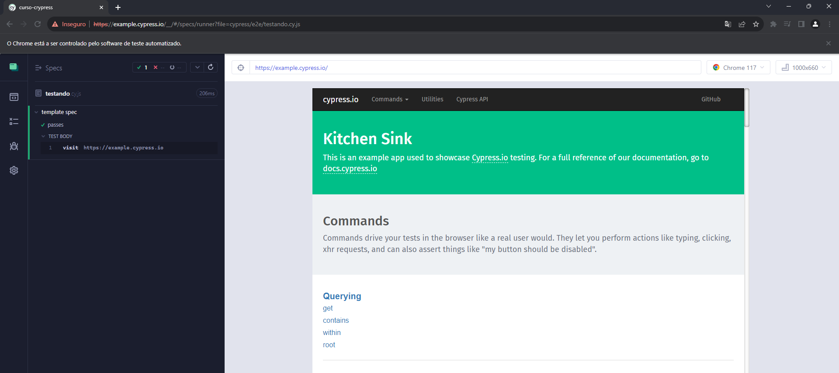Click the green checkmark beside passes
The height and width of the screenshot is (373, 839).
pos(43,125)
